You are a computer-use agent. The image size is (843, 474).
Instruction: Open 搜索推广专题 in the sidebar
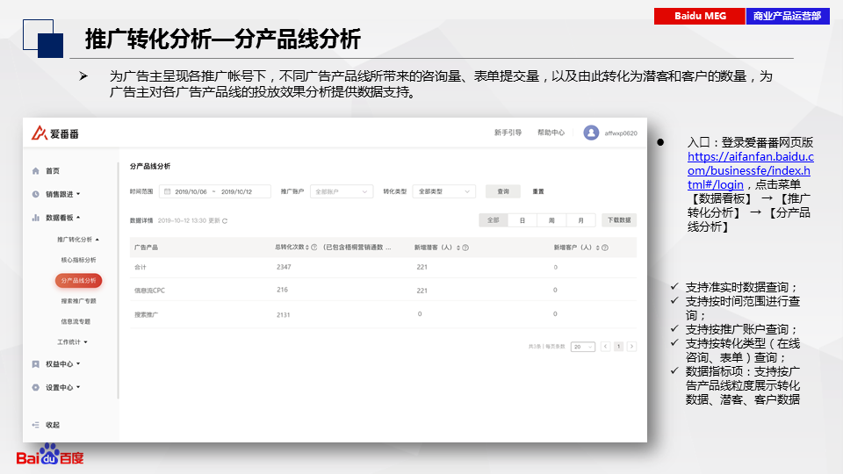pos(79,301)
